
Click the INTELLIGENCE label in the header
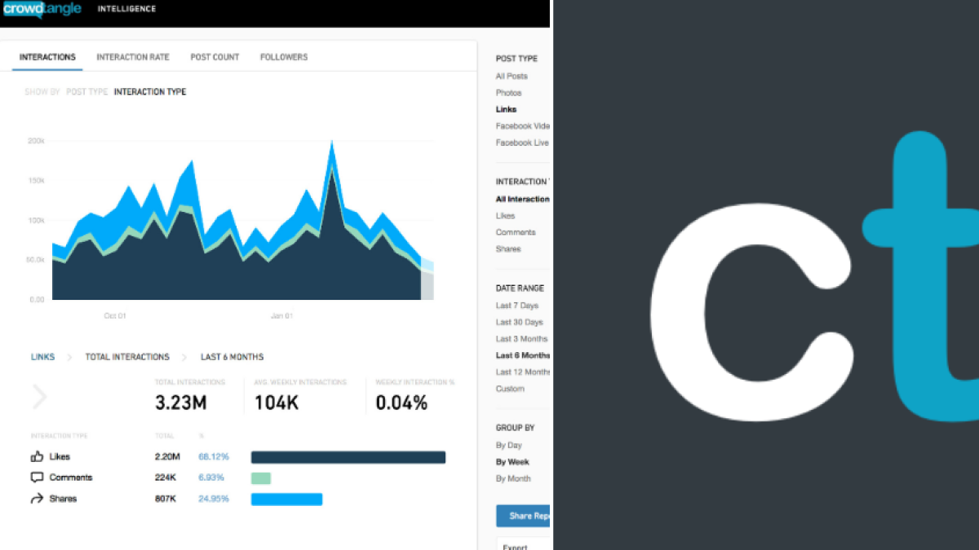(126, 8)
